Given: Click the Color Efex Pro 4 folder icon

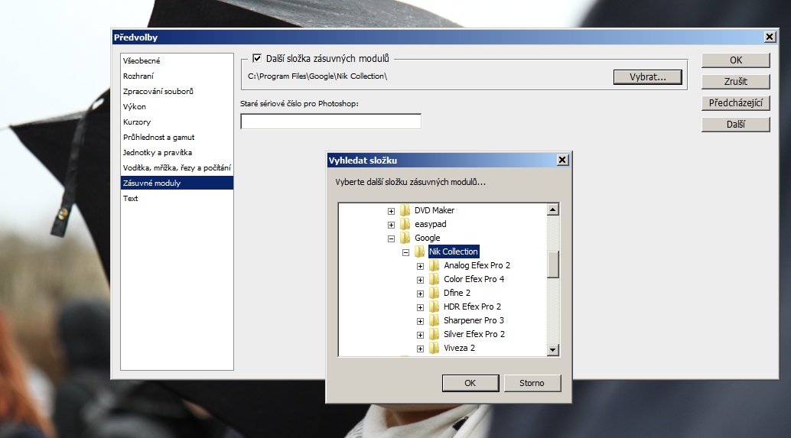Looking at the screenshot, I should click(x=435, y=279).
